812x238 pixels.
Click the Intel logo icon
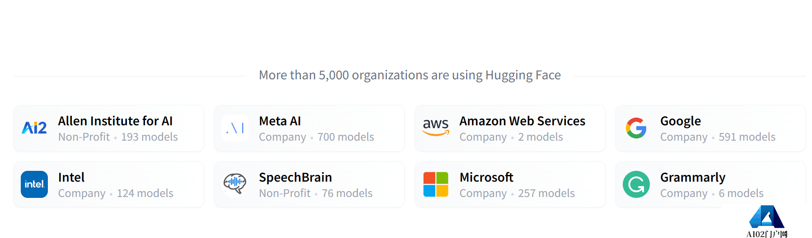click(x=34, y=184)
